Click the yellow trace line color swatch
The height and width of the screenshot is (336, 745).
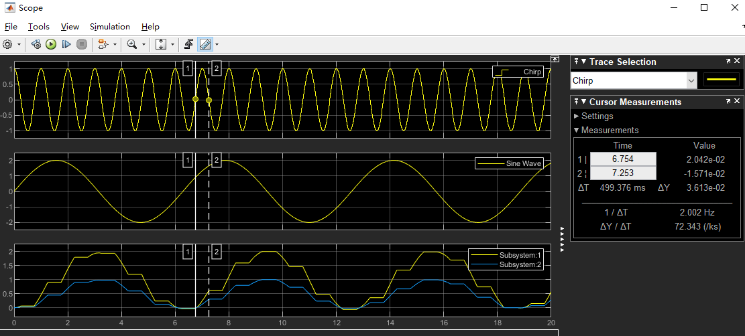coord(722,80)
